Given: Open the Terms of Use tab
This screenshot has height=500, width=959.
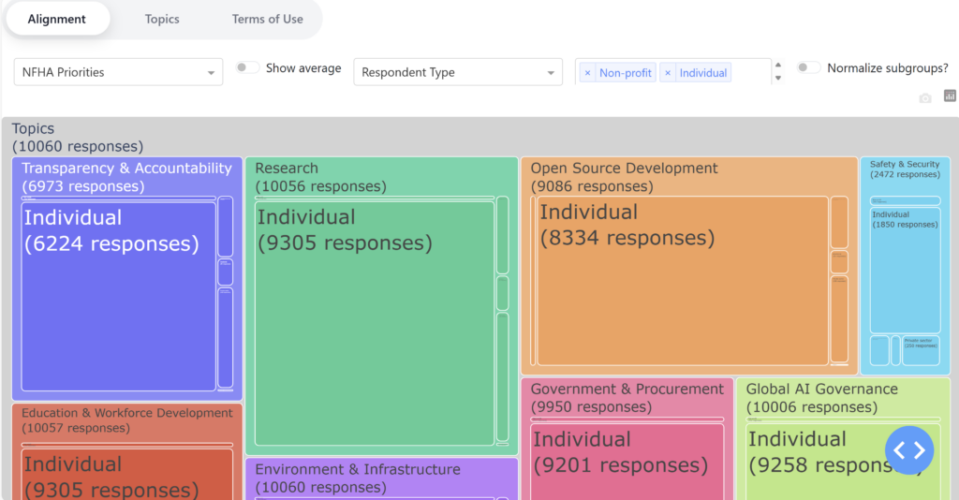Looking at the screenshot, I should [x=267, y=19].
